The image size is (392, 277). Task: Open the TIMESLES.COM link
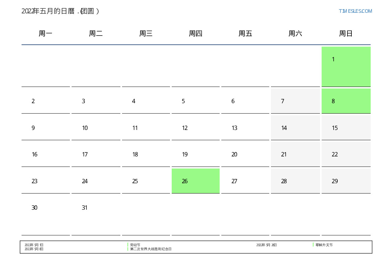click(355, 11)
